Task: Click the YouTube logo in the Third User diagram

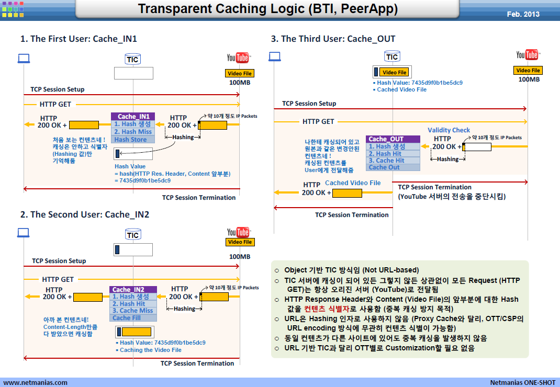Action: point(528,54)
